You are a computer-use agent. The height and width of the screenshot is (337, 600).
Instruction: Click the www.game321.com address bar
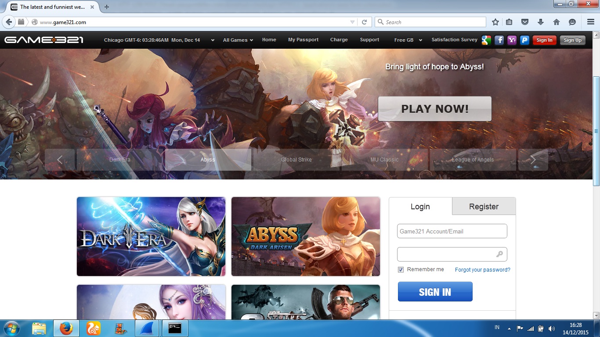193,22
